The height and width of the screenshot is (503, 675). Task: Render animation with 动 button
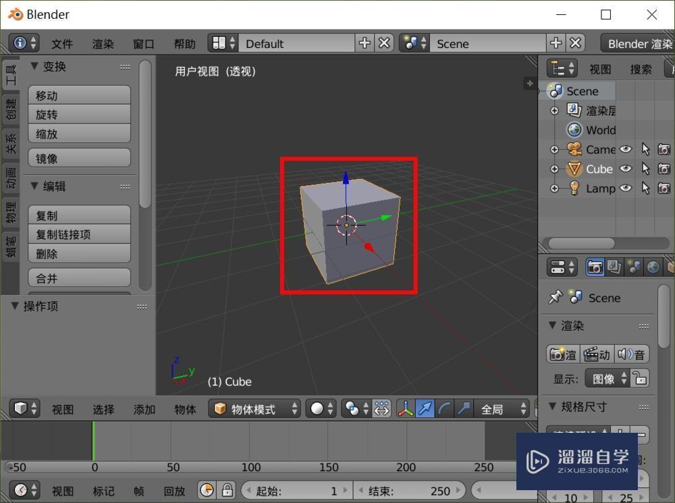597,354
